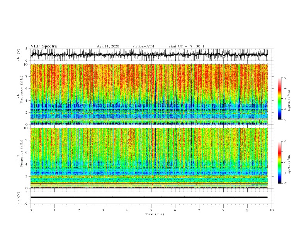Click time axis tick label "10"
Screen dimensions: 306x236
pyautogui.click(x=272, y=210)
